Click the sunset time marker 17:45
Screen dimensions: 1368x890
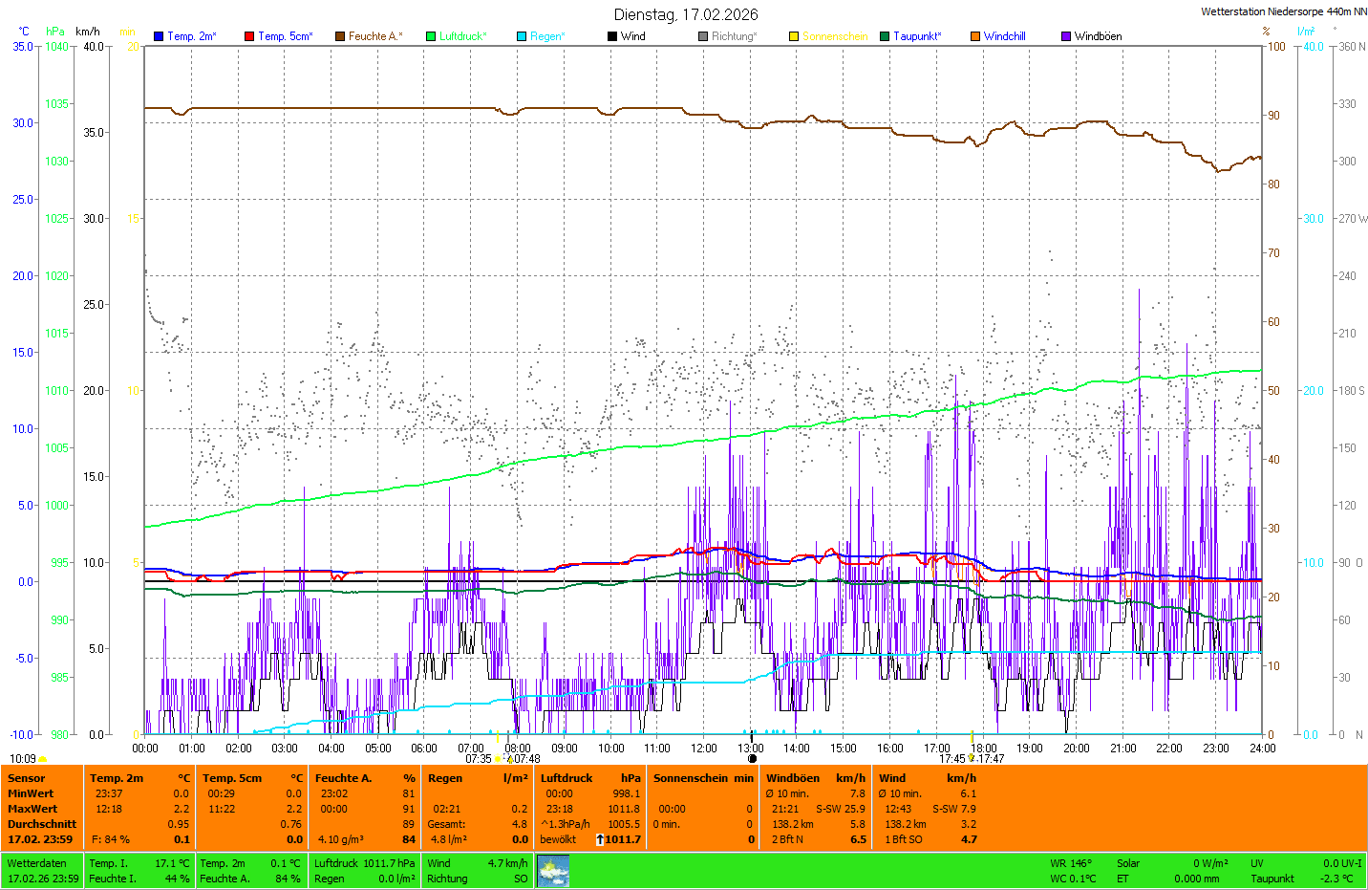point(951,759)
